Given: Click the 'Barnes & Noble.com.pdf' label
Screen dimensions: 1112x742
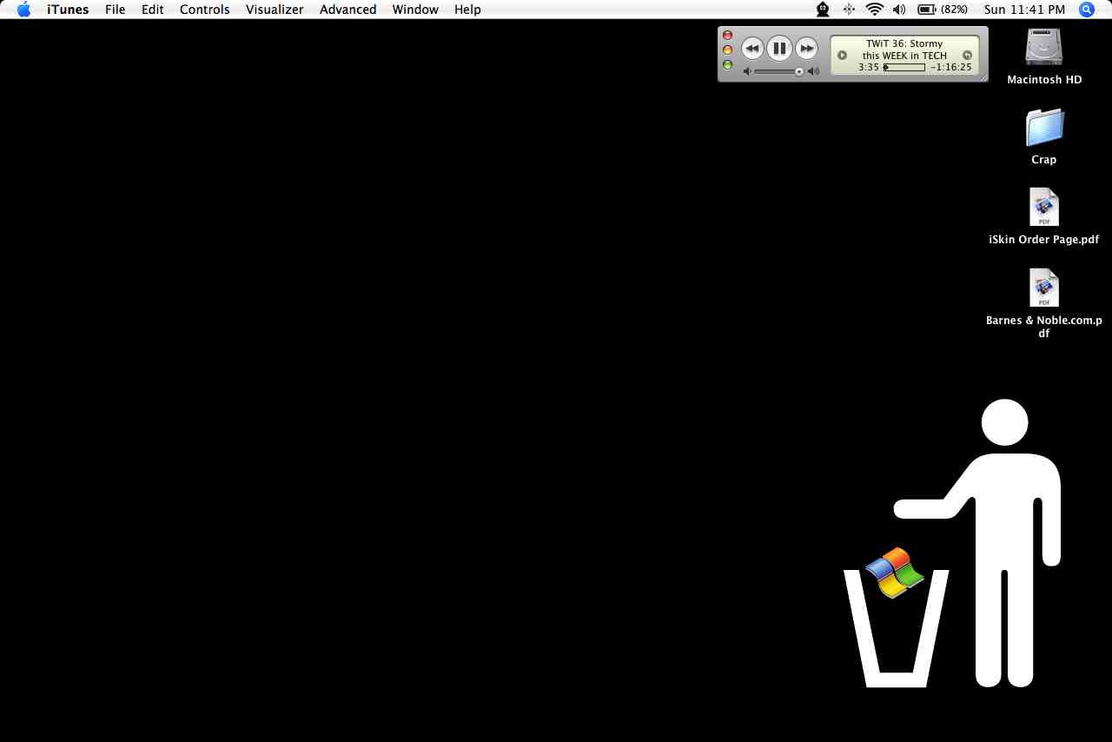Looking at the screenshot, I should pyautogui.click(x=1044, y=327).
